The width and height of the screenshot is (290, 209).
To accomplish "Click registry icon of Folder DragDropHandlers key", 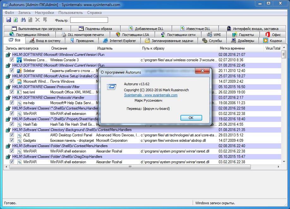I will click(x=8, y=157).
